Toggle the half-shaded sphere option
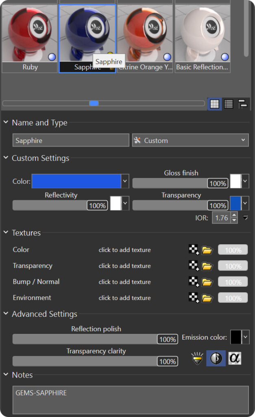This screenshot has width=255, height=417. pyautogui.click(x=216, y=358)
